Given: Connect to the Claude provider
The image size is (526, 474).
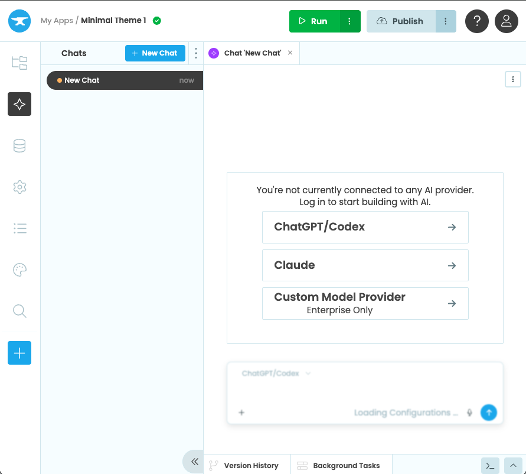Looking at the screenshot, I should point(365,265).
